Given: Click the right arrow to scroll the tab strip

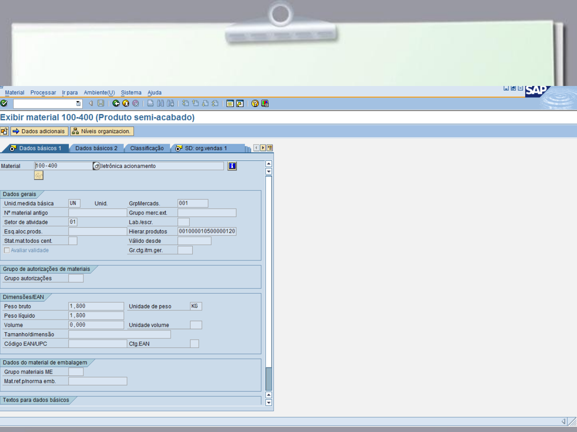Looking at the screenshot, I should [x=262, y=148].
